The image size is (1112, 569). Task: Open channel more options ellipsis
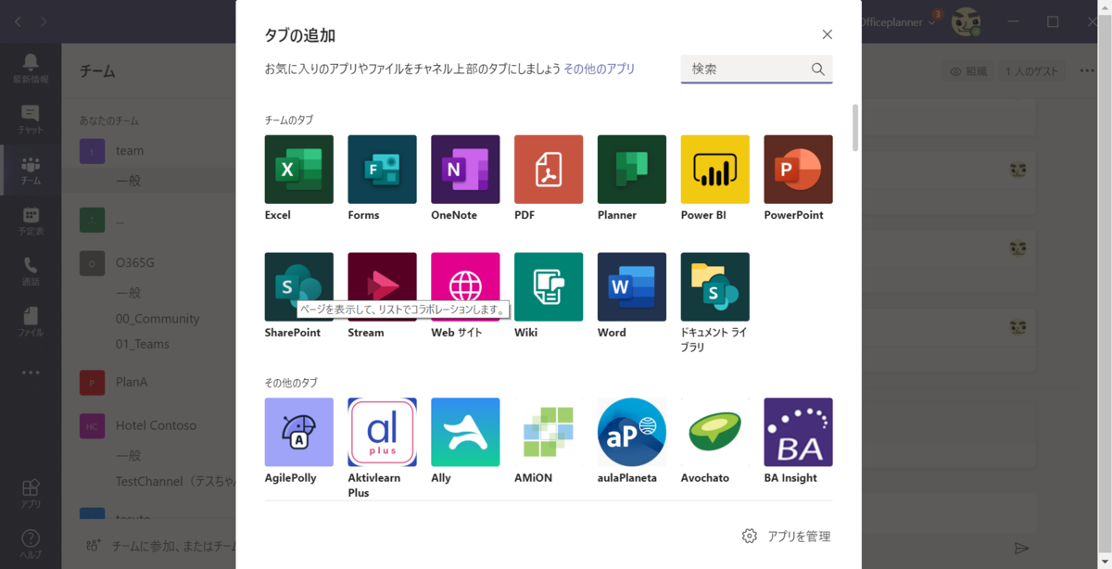click(1087, 71)
